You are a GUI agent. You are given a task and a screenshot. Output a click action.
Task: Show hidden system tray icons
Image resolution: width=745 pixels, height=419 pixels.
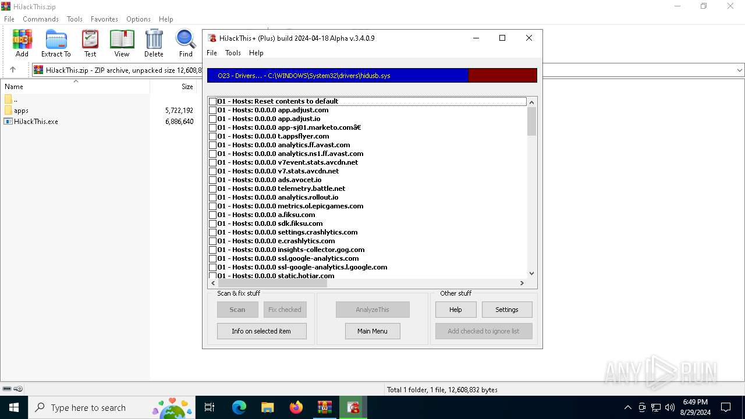click(x=627, y=407)
